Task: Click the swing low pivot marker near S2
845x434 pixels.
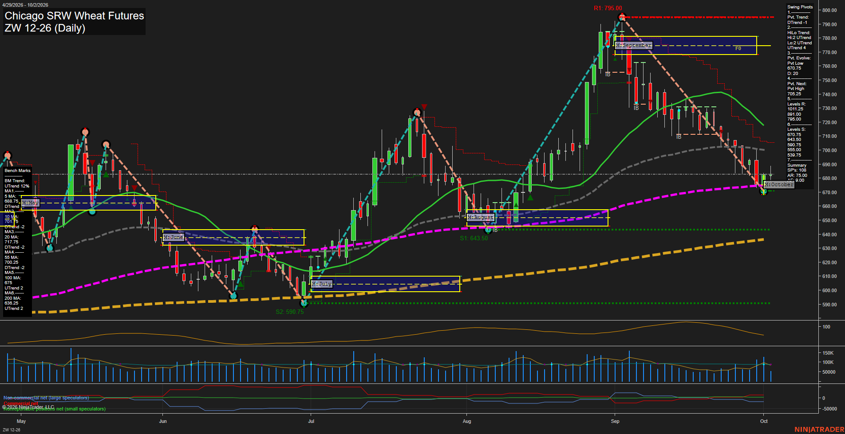Action: point(304,303)
